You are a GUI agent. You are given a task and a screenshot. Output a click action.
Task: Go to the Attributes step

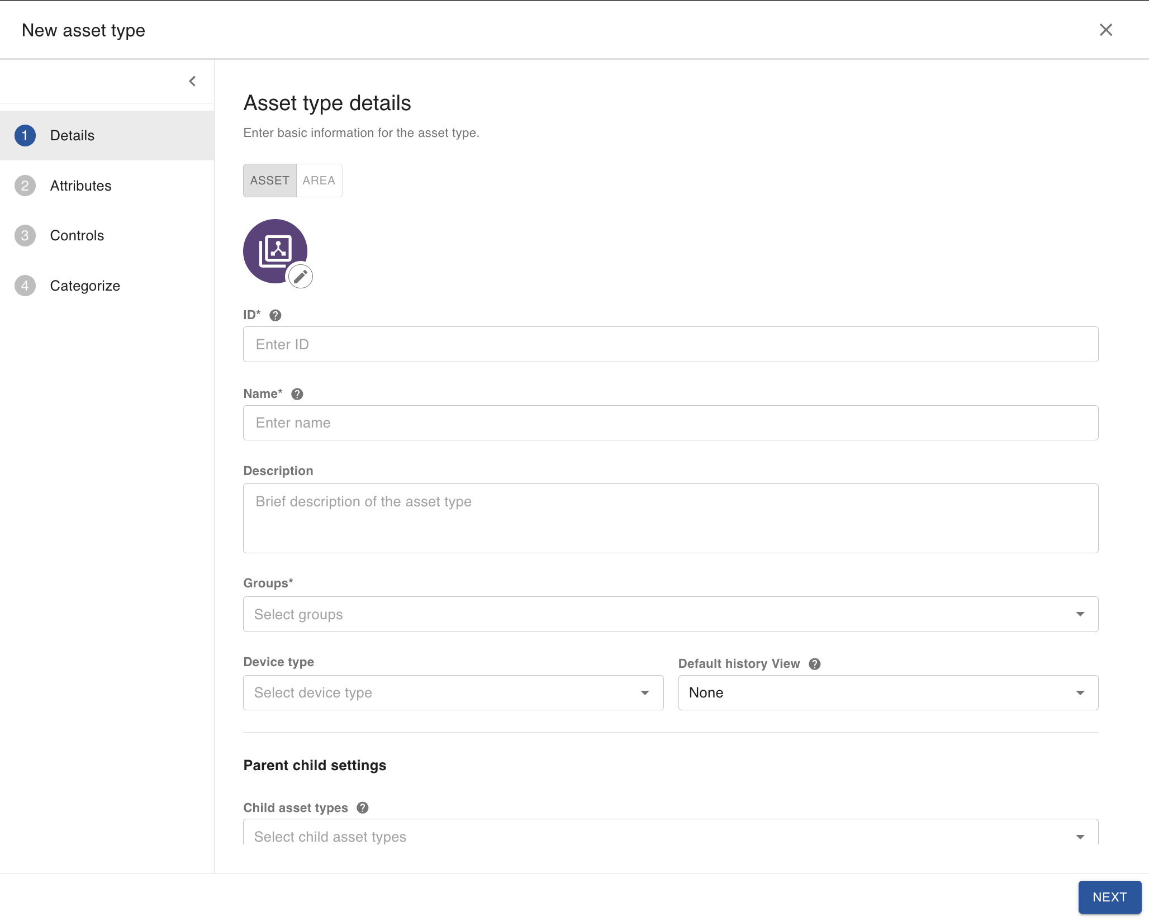(x=80, y=186)
